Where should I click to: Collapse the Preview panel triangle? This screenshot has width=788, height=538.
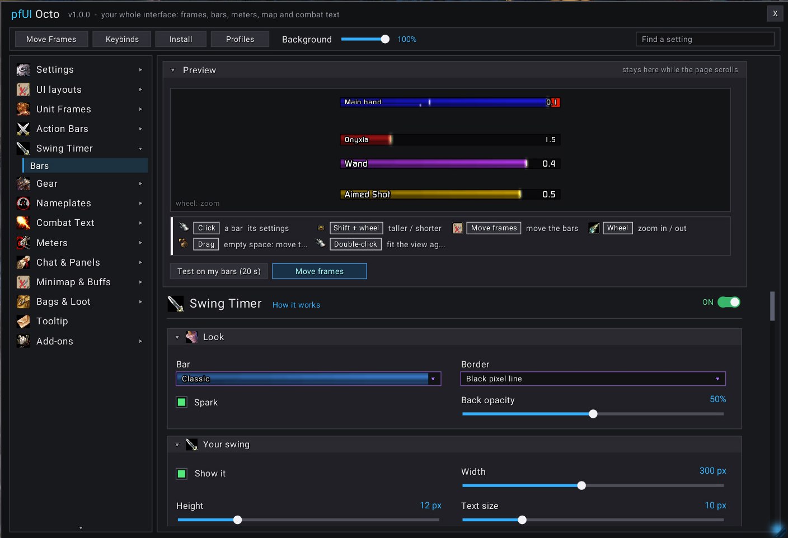tap(173, 70)
